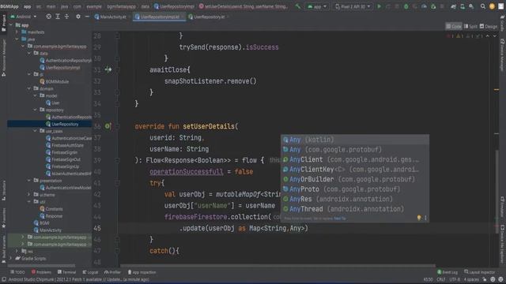Select UserRepository in Project tree
Viewport: 506px width, 284px height.
[x=50, y=124]
